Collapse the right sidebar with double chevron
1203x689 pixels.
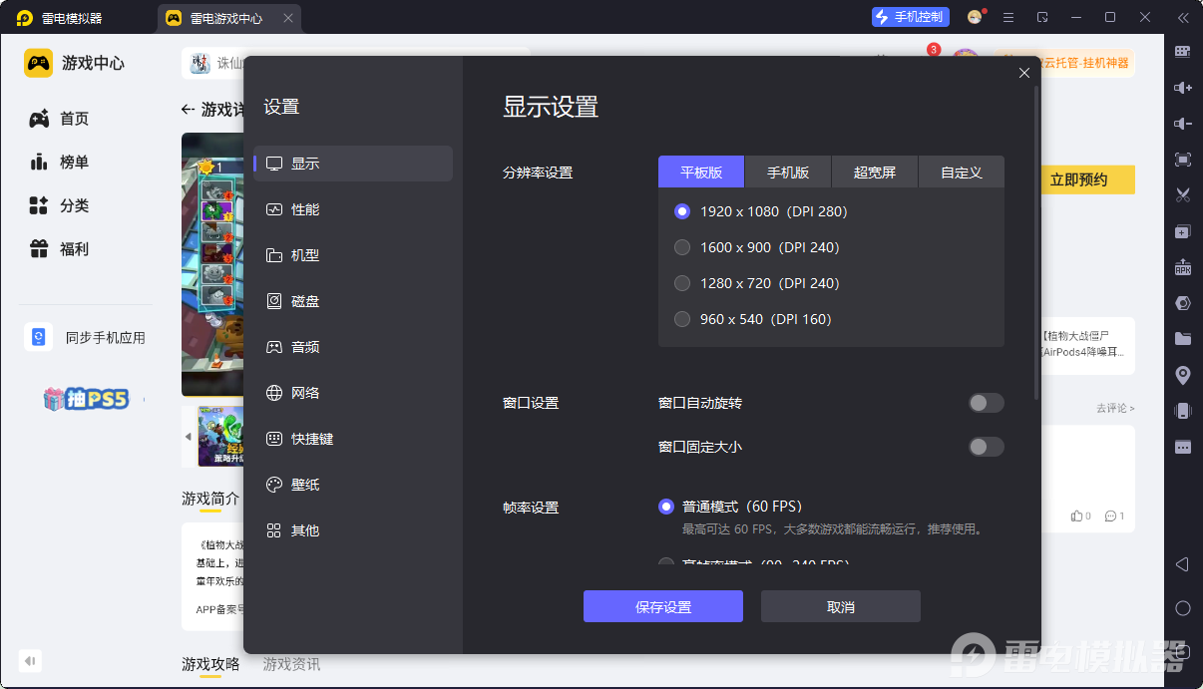(x=1183, y=18)
